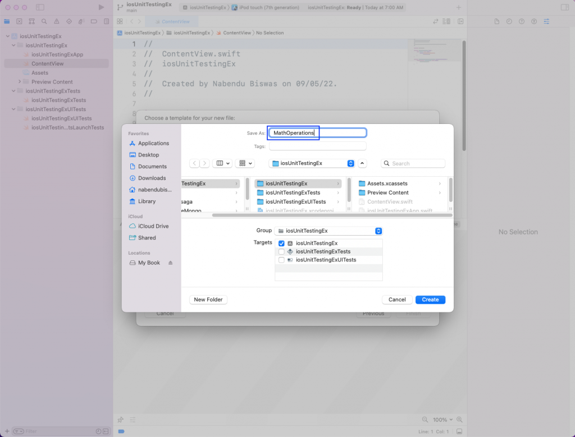Open the test navigator diamond icon
Viewport: 575px width, 437px height.
pyautogui.click(x=69, y=21)
